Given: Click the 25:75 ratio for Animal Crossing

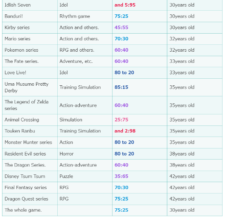Looking at the screenshot, I should 121,120.
